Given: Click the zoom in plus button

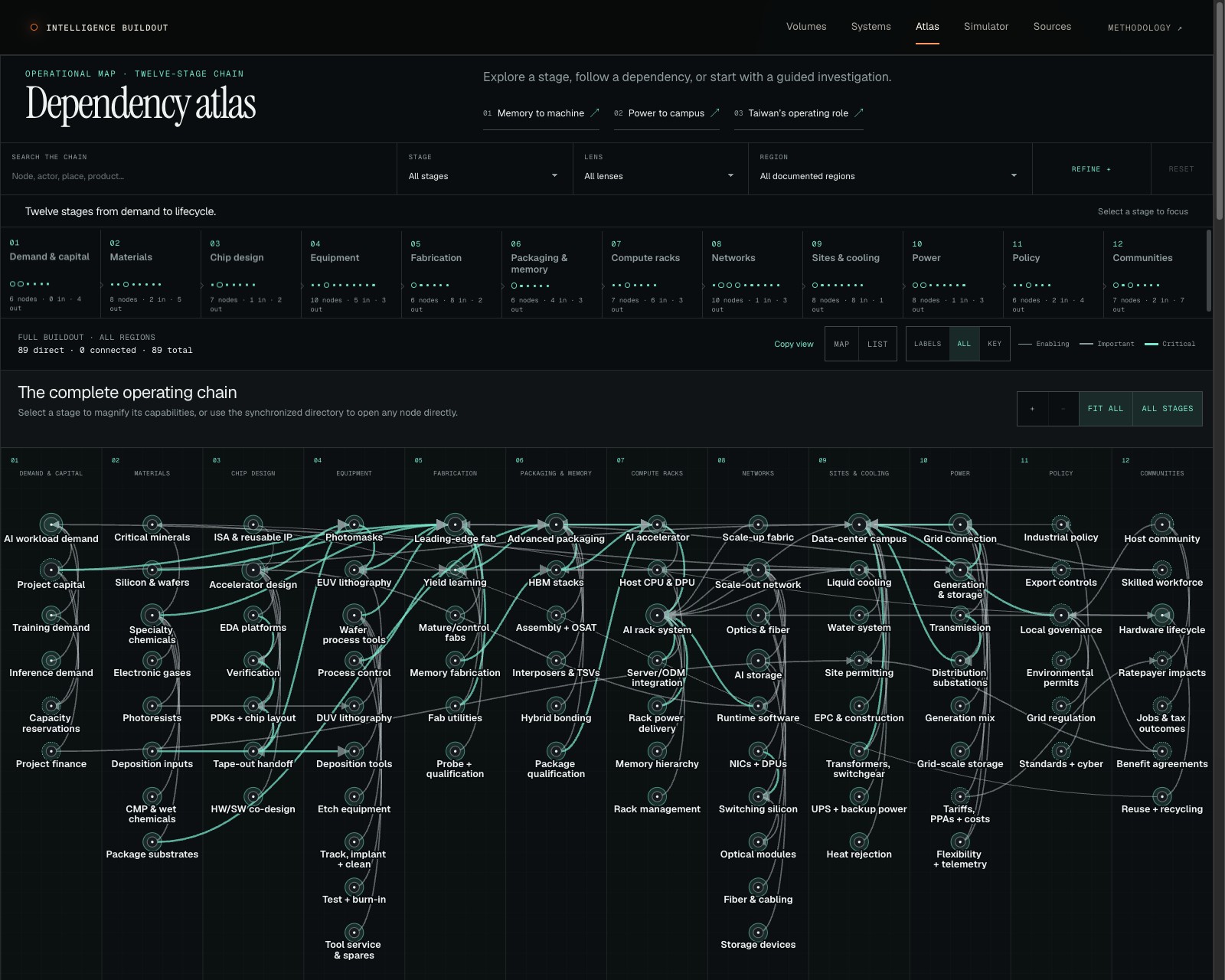Looking at the screenshot, I should (1032, 409).
